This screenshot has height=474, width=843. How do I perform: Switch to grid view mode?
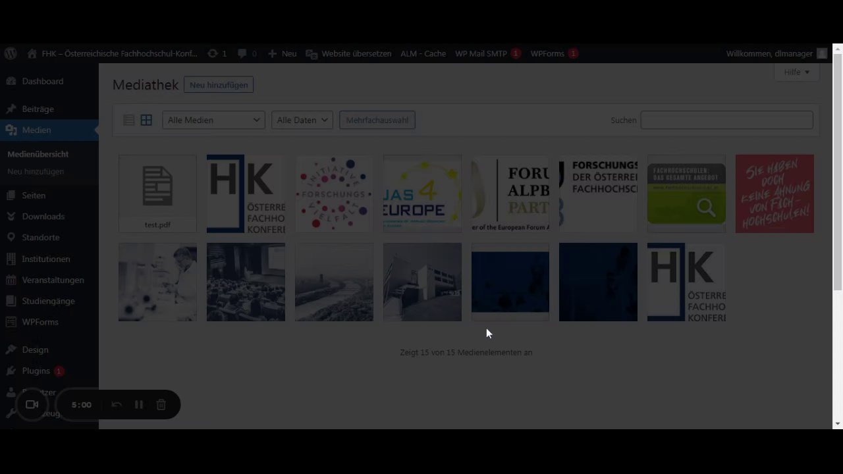[x=146, y=120]
